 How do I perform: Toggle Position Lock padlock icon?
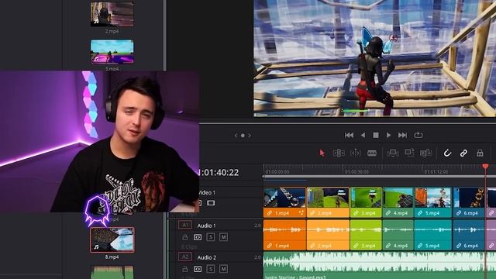480,153
